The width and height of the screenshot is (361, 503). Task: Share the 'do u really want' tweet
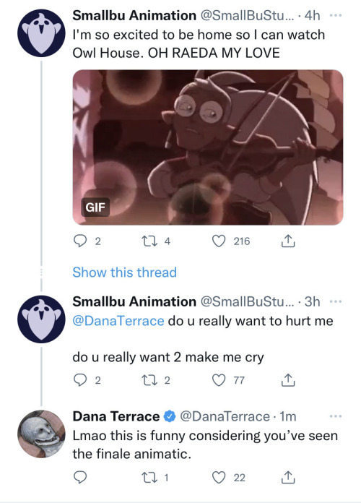pos(288,380)
